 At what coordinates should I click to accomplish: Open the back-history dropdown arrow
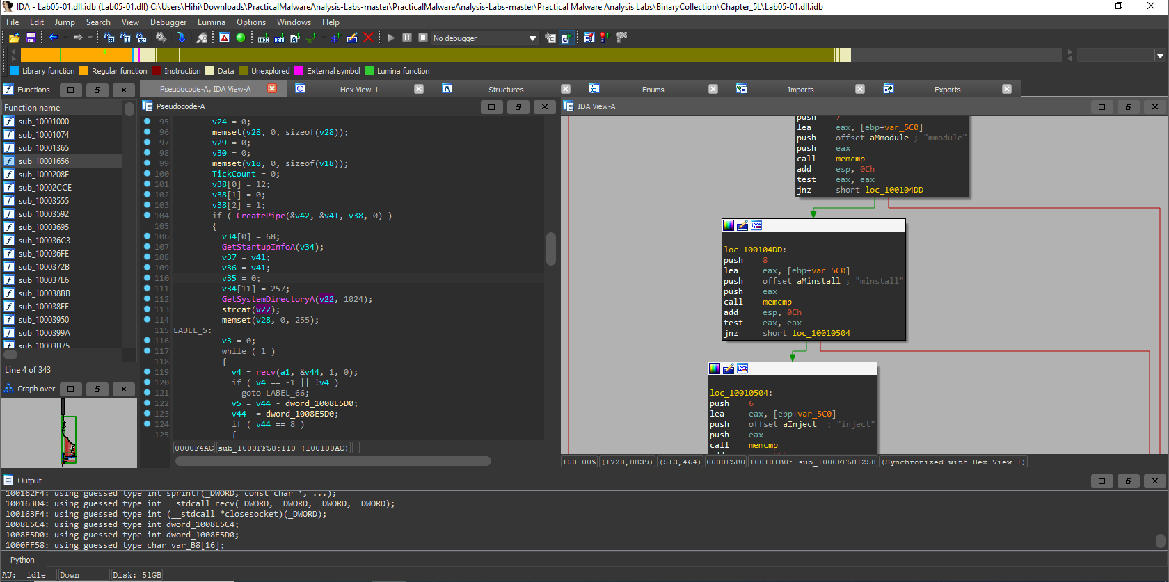tap(65, 38)
